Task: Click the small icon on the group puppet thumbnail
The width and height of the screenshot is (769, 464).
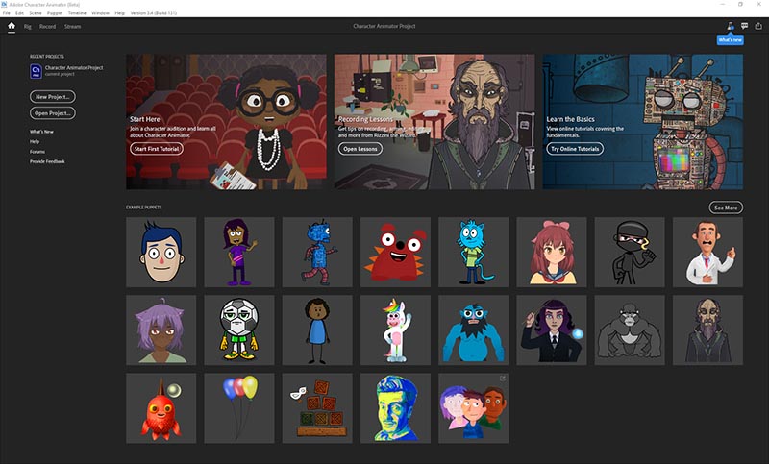Action: [502, 379]
